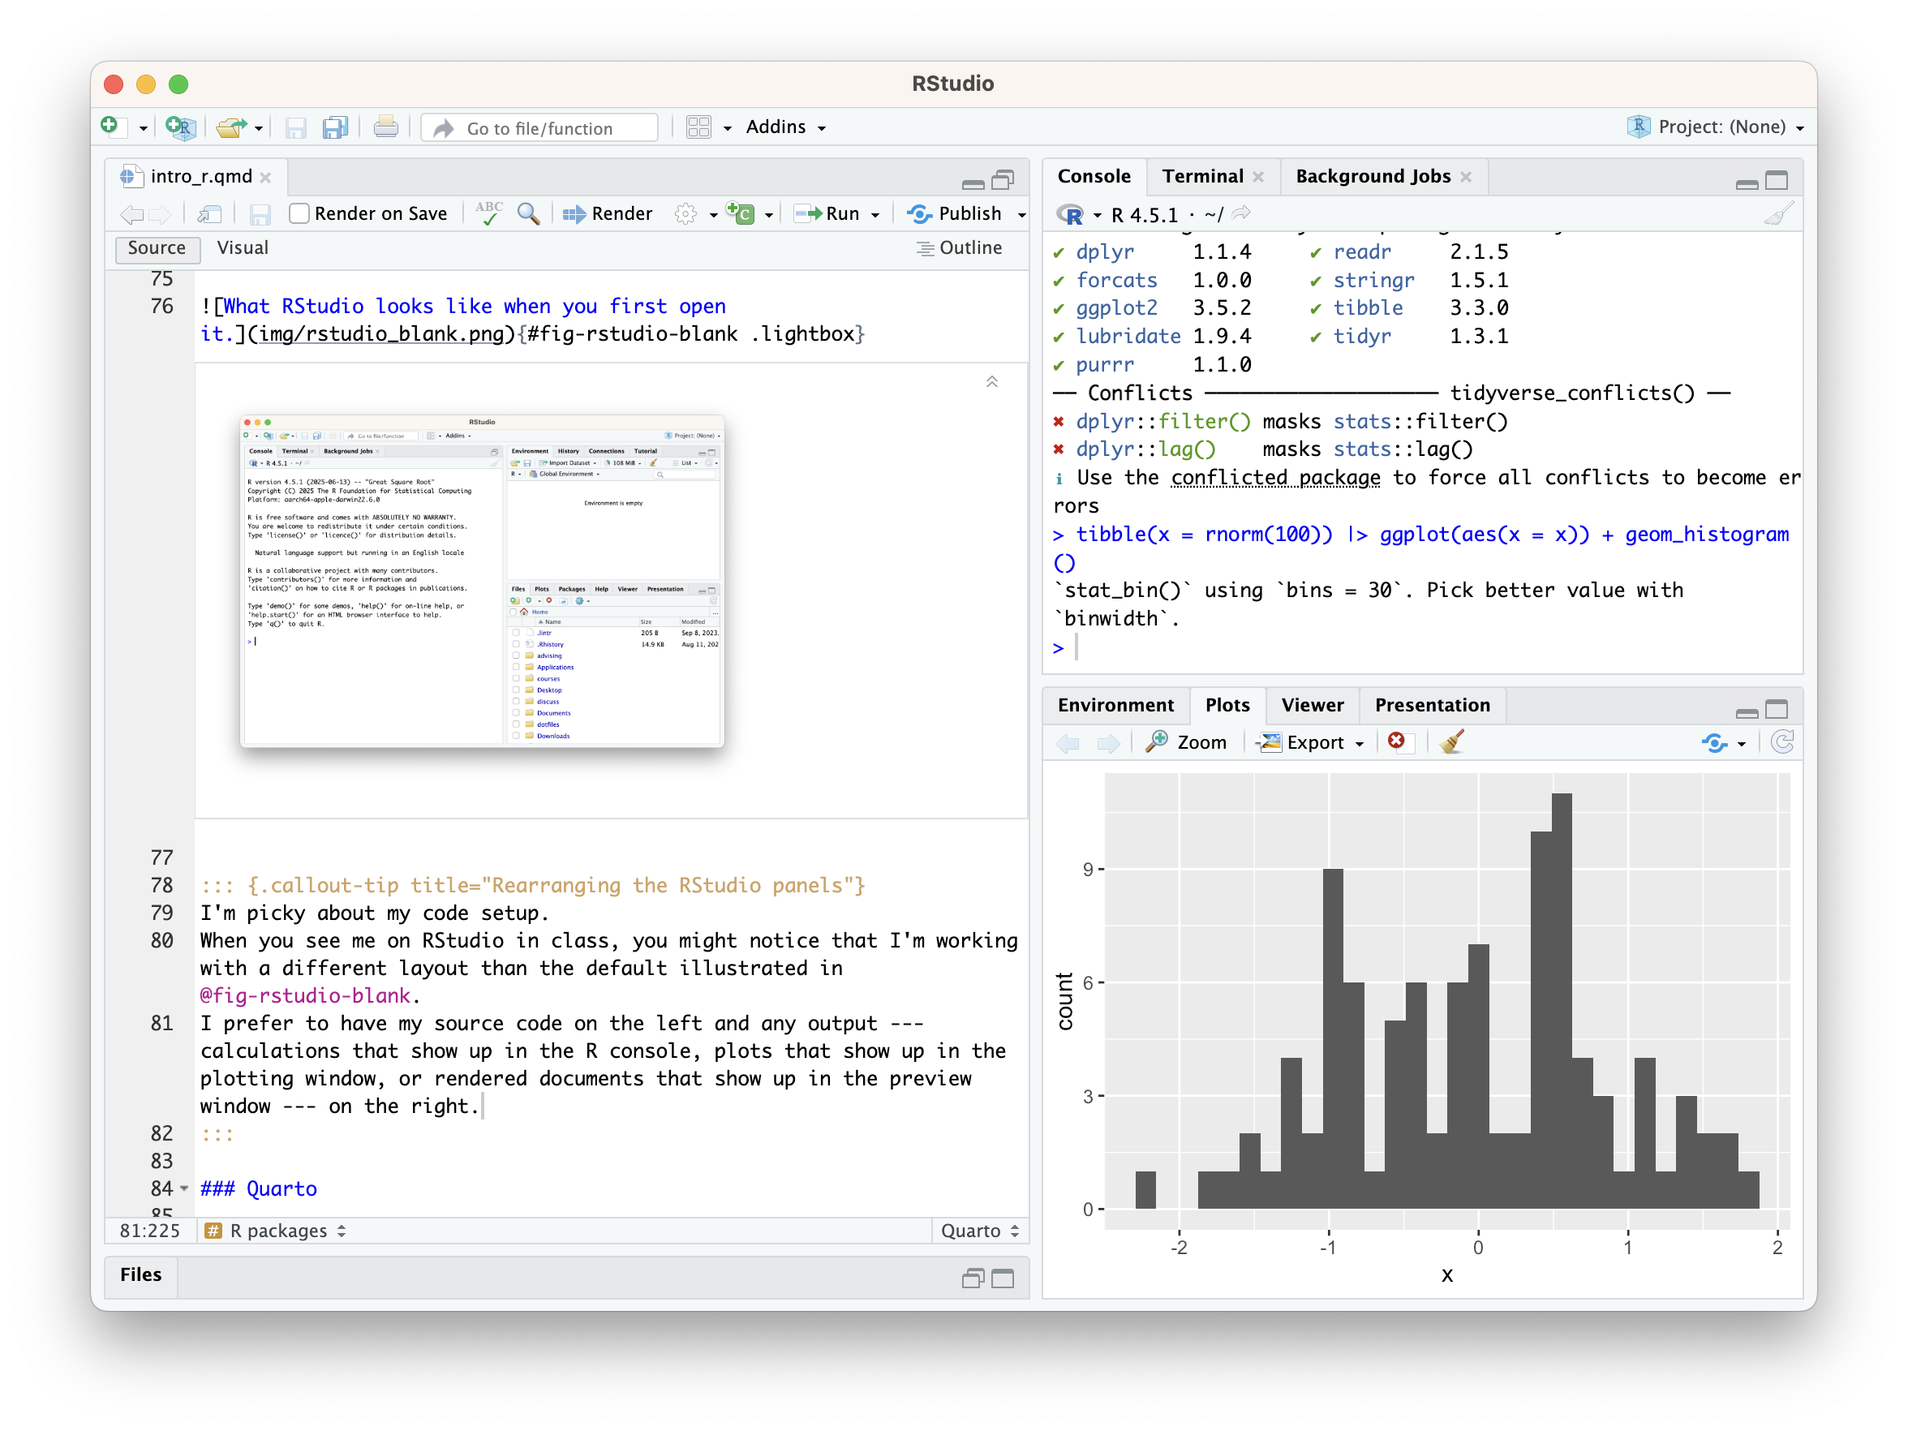1908x1431 pixels.
Task: Select the Plots tab
Action: coord(1227,705)
